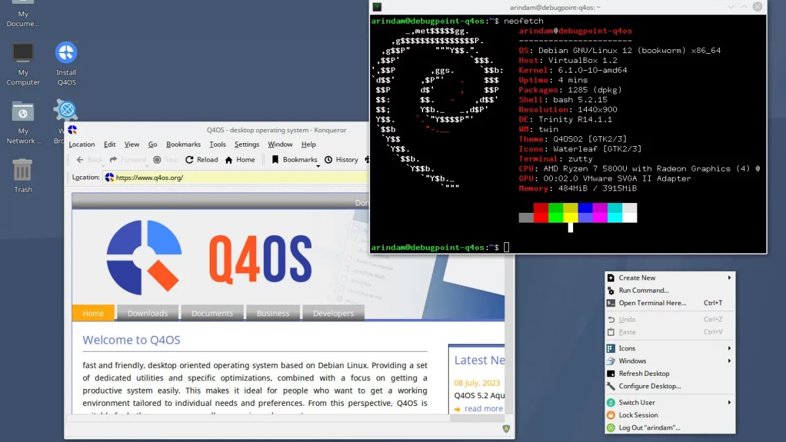Open the dropdown arrow beside toolbar Bookmarks
Screen dimensions: 786x442
(319, 166)
